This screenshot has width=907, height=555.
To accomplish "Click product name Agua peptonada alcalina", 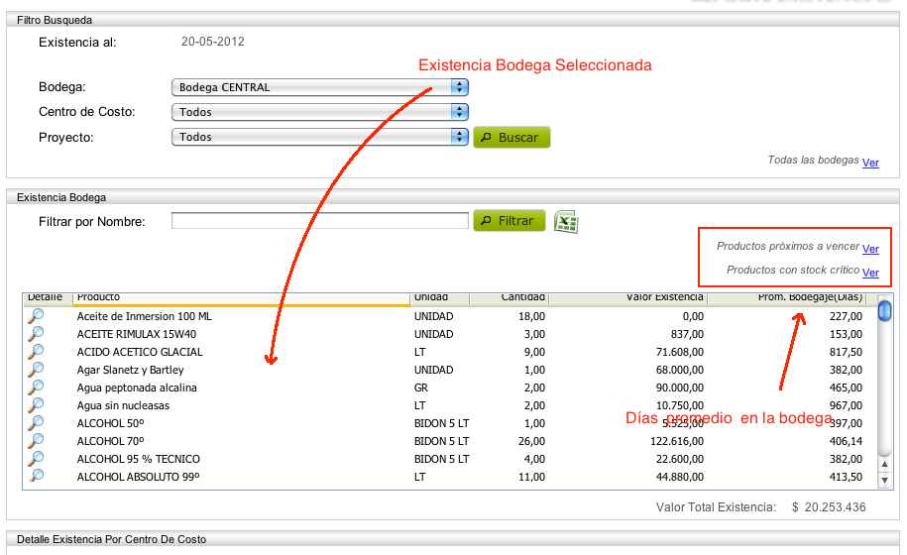I will tap(137, 388).
